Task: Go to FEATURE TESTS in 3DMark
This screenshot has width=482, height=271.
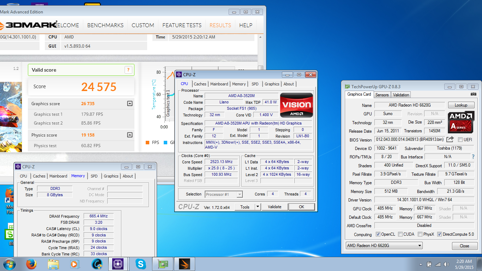Action: (182, 25)
